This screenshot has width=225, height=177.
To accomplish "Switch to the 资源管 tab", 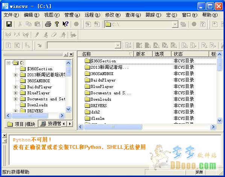I will point(51,124).
